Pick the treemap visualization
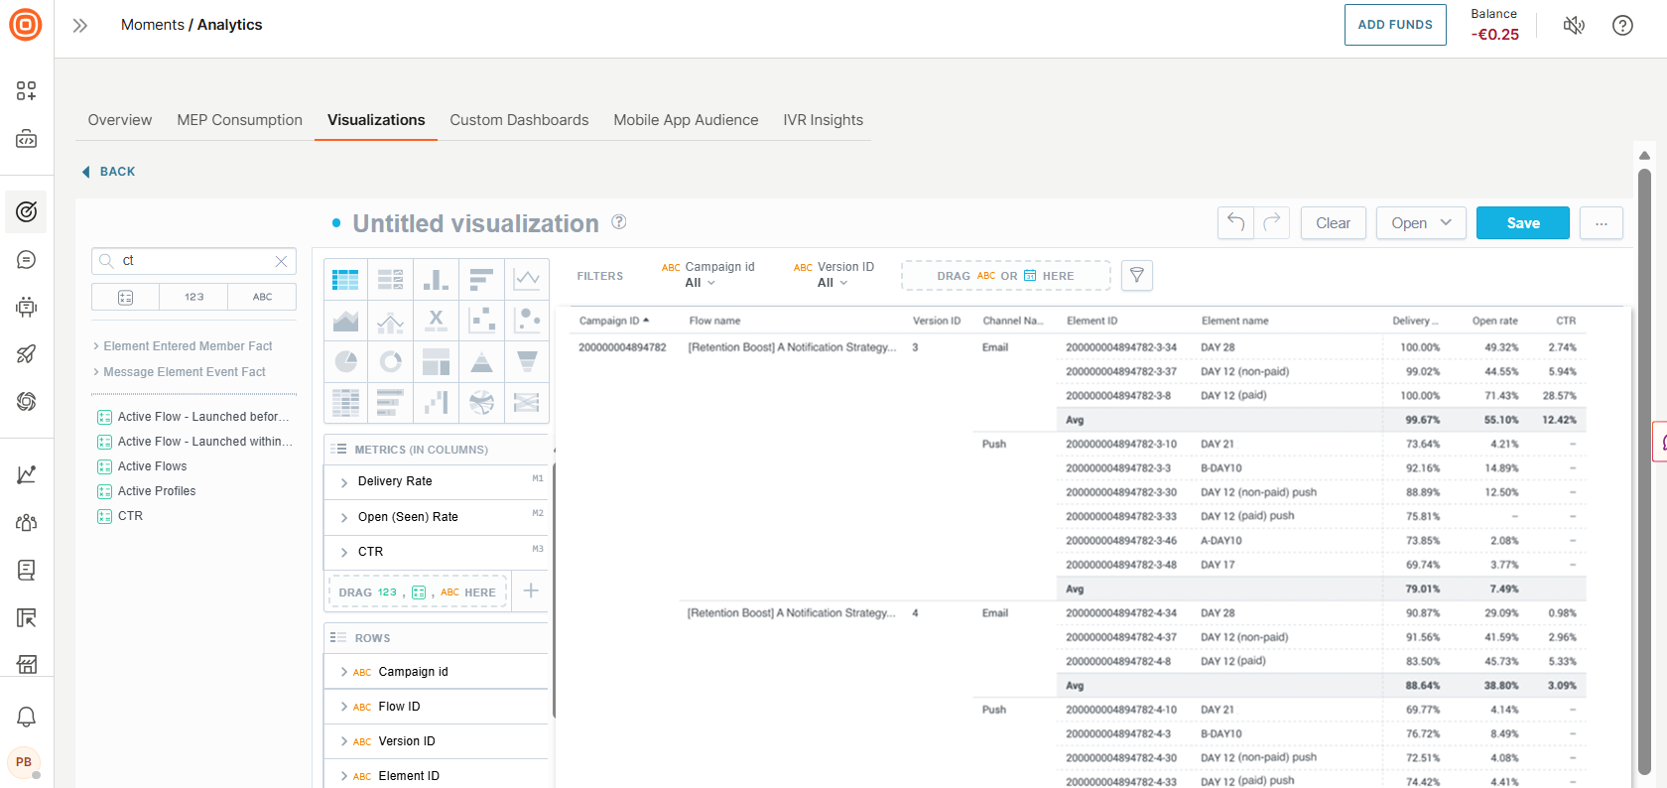 [x=436, y=361]
